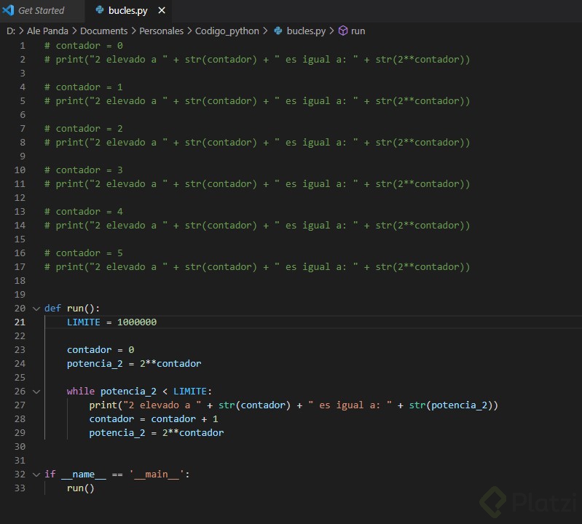Viewport: 582px width, 524px height.
Task: Click the commented print on line 17
Action: [257, 267]
